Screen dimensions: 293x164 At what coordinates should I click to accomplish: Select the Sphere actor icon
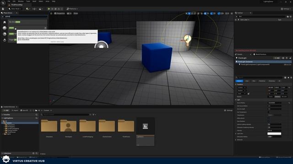point(5,28)
